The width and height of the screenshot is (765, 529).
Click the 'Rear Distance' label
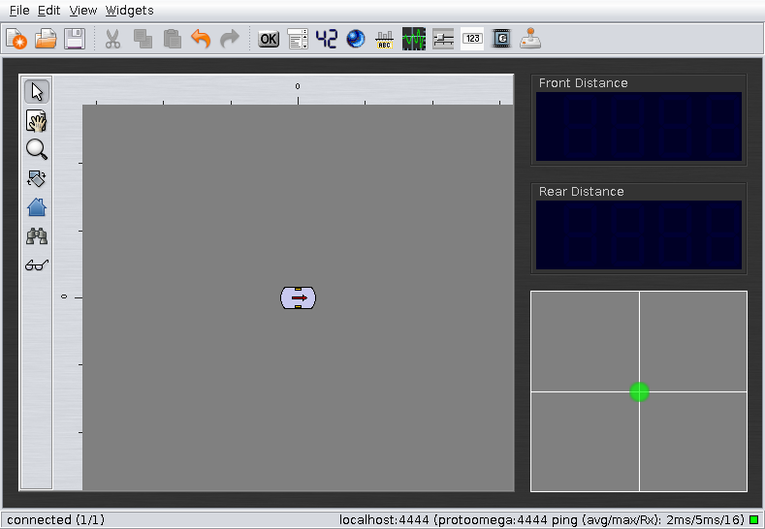(581, 192)
